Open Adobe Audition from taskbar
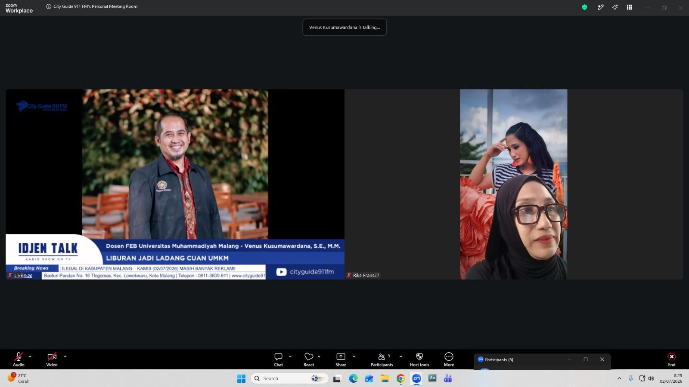Screen dimensions: 689x387 (x=432, y=378)
